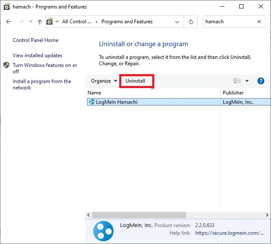
Task: Click the Control Panel icon in address bar
Action: coord(49,22)
